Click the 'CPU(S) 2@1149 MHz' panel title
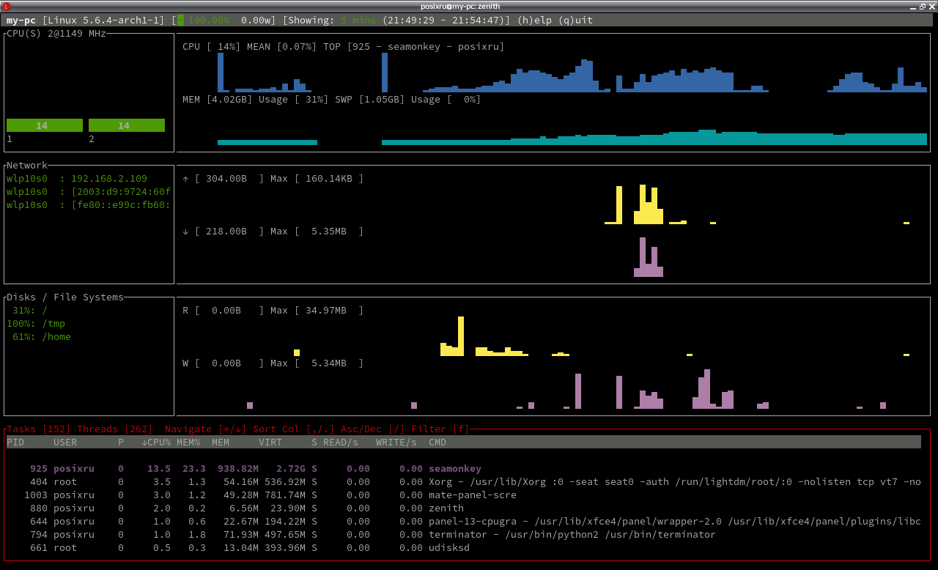 tap(56, 34)
